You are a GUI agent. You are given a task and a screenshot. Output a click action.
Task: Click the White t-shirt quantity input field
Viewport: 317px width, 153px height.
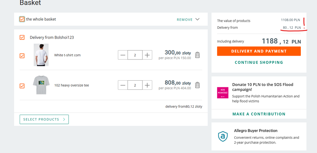point(135,55)
